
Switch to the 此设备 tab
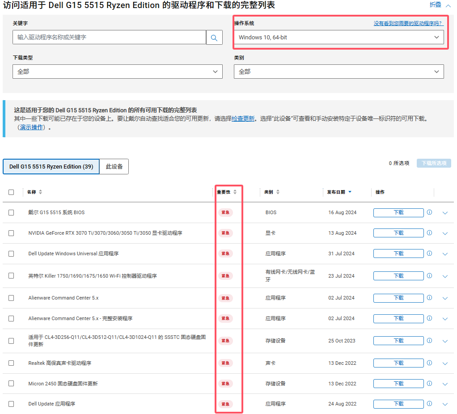pos(115,166)
